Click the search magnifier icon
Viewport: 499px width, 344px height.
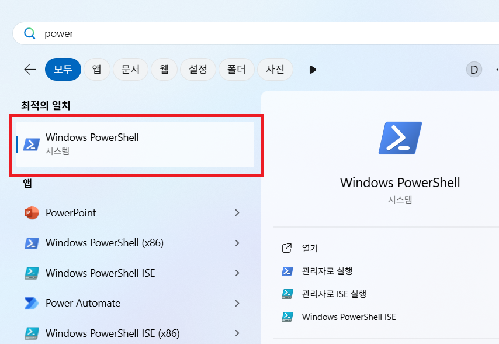point(29,33)
